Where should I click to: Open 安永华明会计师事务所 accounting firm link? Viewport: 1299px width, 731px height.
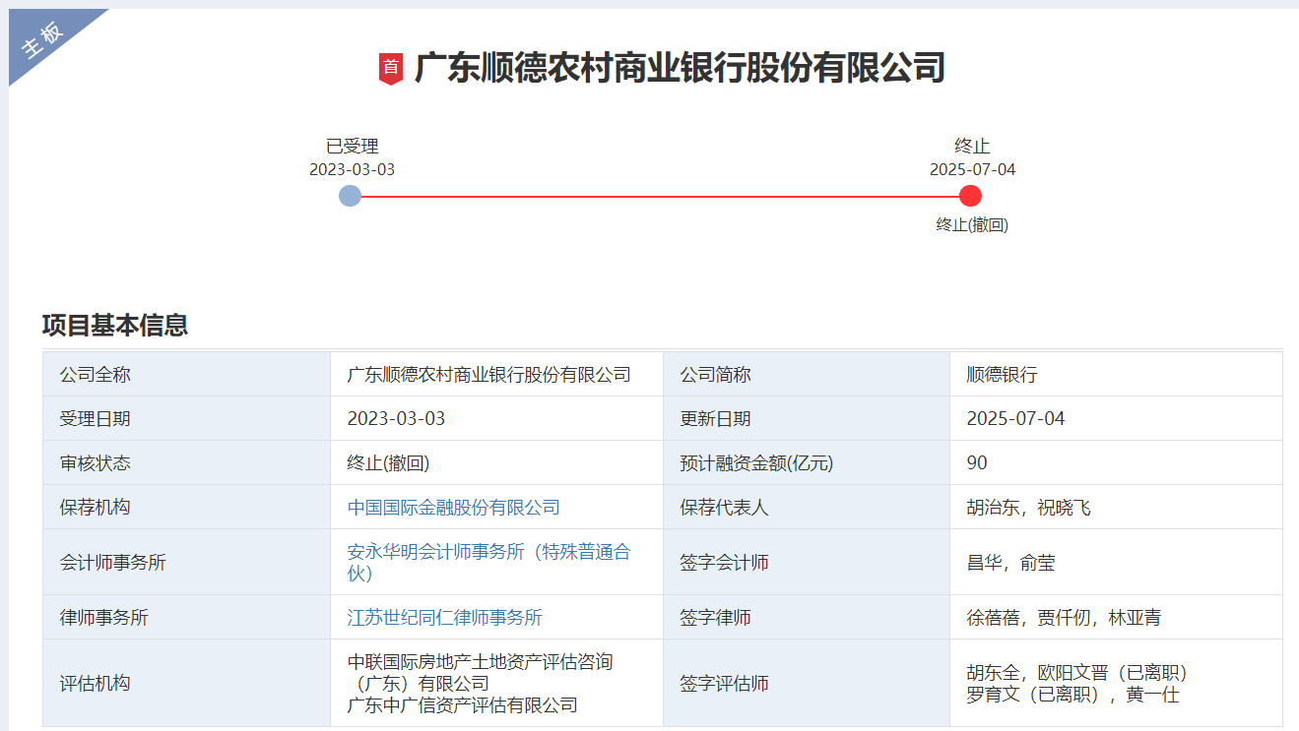coord(488,562)
